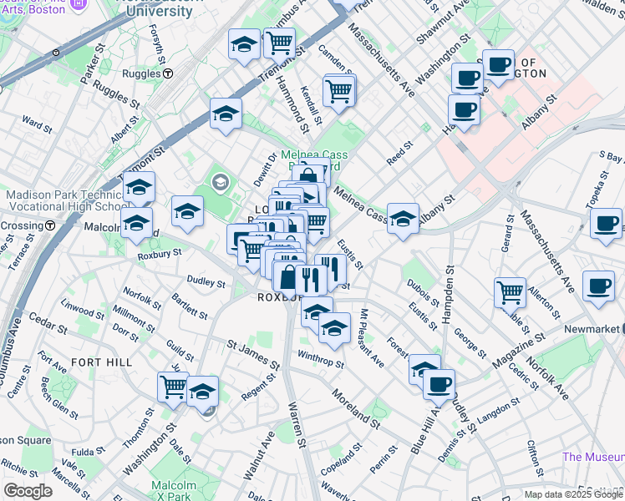Select the coffee cup marker on Blue Hill Ave
Screen dimensions: 625x501
tap(439, 387)
